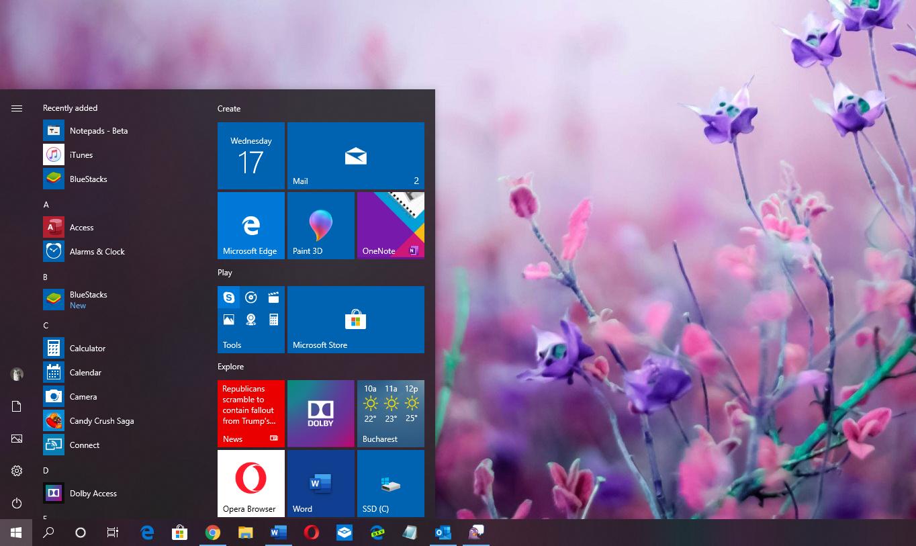The height and width of the screenshot is (546, 916).
Task: Switch to Word on the taskbar
Action: (278, 533)
